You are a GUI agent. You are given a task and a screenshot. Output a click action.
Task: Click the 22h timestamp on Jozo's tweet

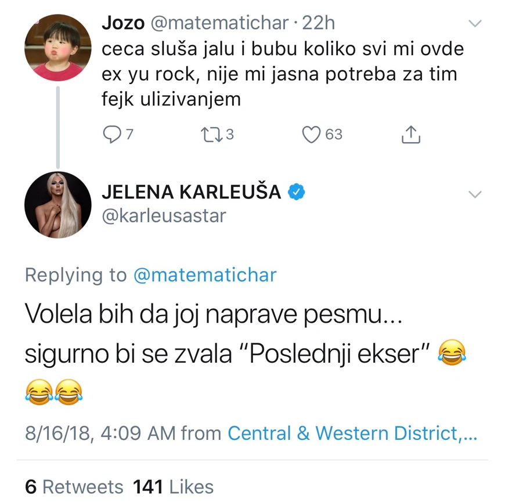coord(319,23)
